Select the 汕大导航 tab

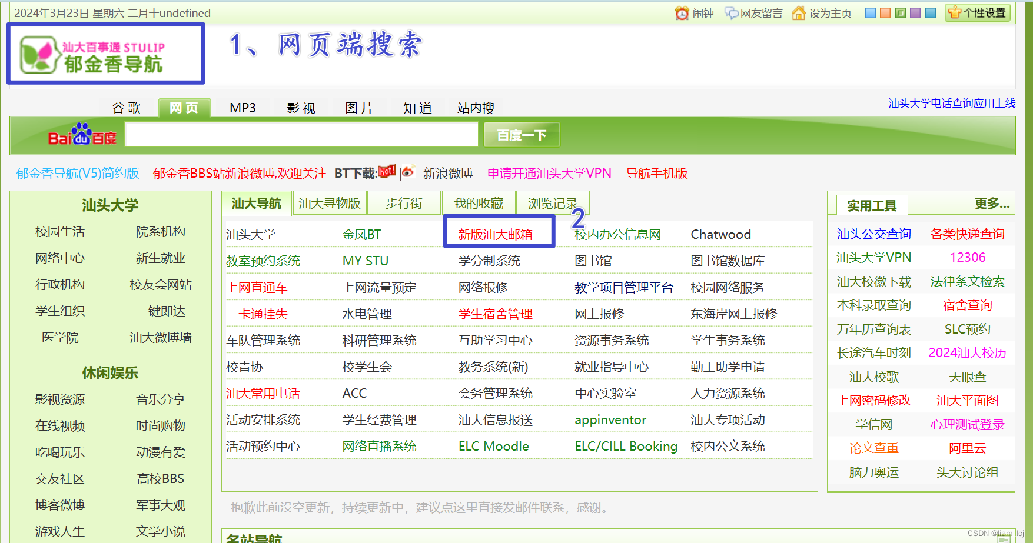[257, 204]
